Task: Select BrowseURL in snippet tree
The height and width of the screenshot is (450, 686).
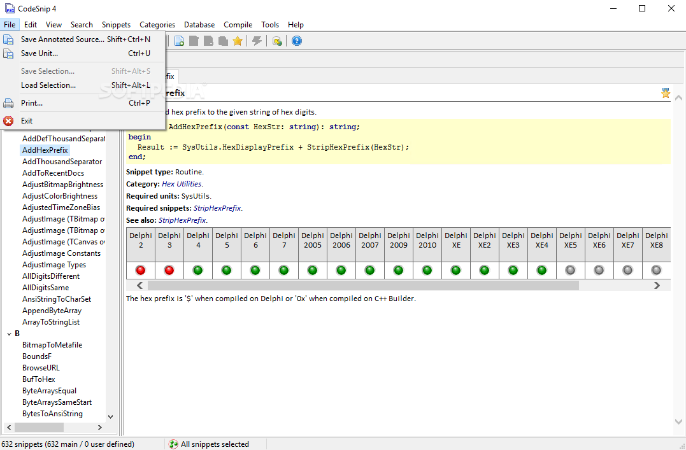Action: 41,368
